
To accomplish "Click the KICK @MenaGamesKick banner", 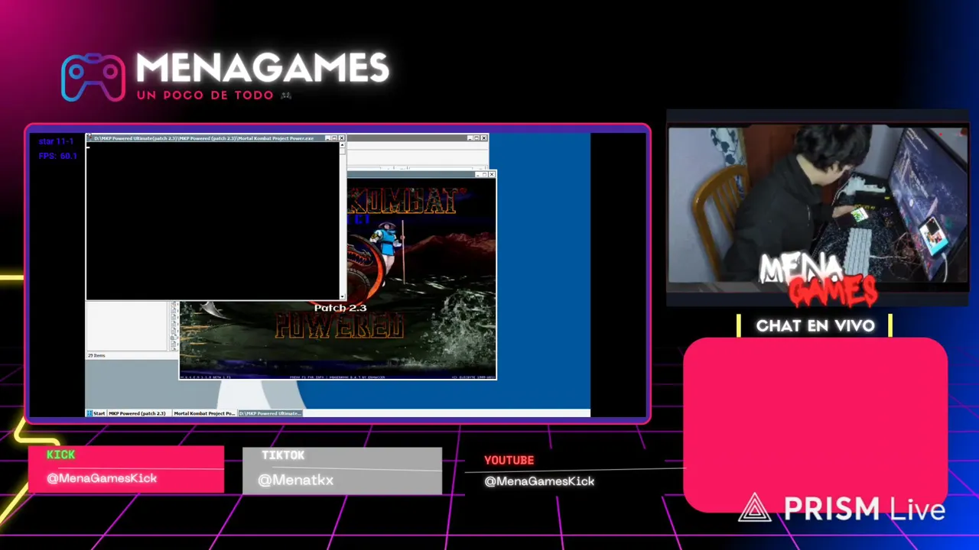I will [126, 469].
